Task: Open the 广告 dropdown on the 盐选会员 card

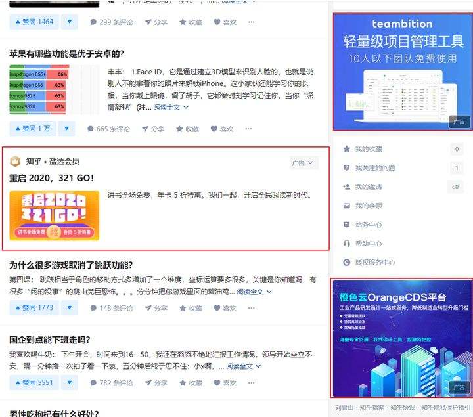Action: 303,163
